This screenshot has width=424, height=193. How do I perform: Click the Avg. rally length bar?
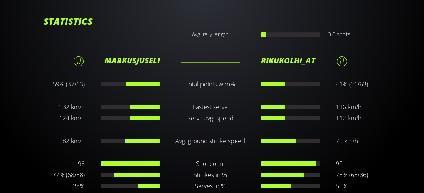pos(290,35)
